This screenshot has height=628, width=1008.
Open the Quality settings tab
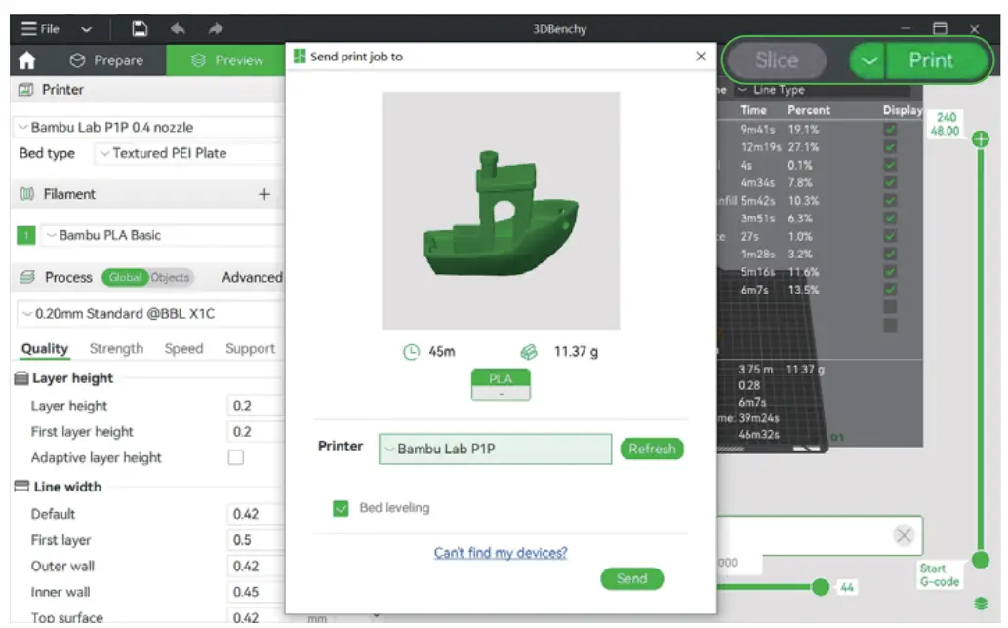(x=44, y=349)
